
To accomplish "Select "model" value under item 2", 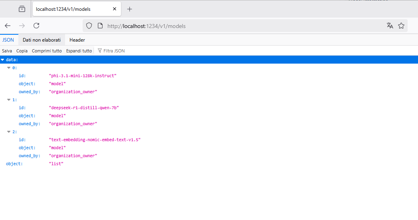I will [x=57, y=148].
